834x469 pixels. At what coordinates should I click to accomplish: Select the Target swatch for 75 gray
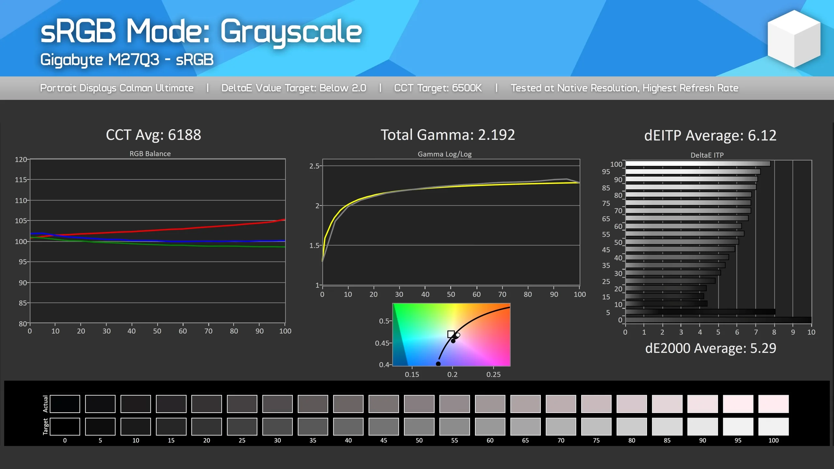click(596, 427)
